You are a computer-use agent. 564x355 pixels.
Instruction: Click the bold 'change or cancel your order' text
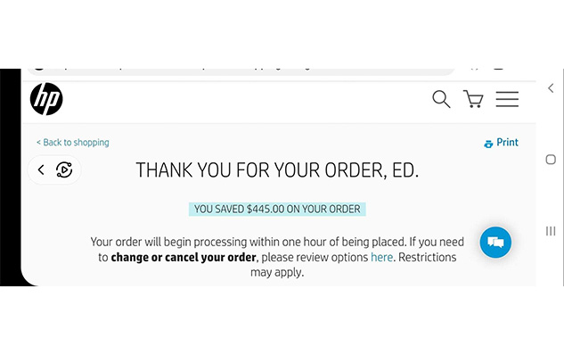tap(184, 258)
